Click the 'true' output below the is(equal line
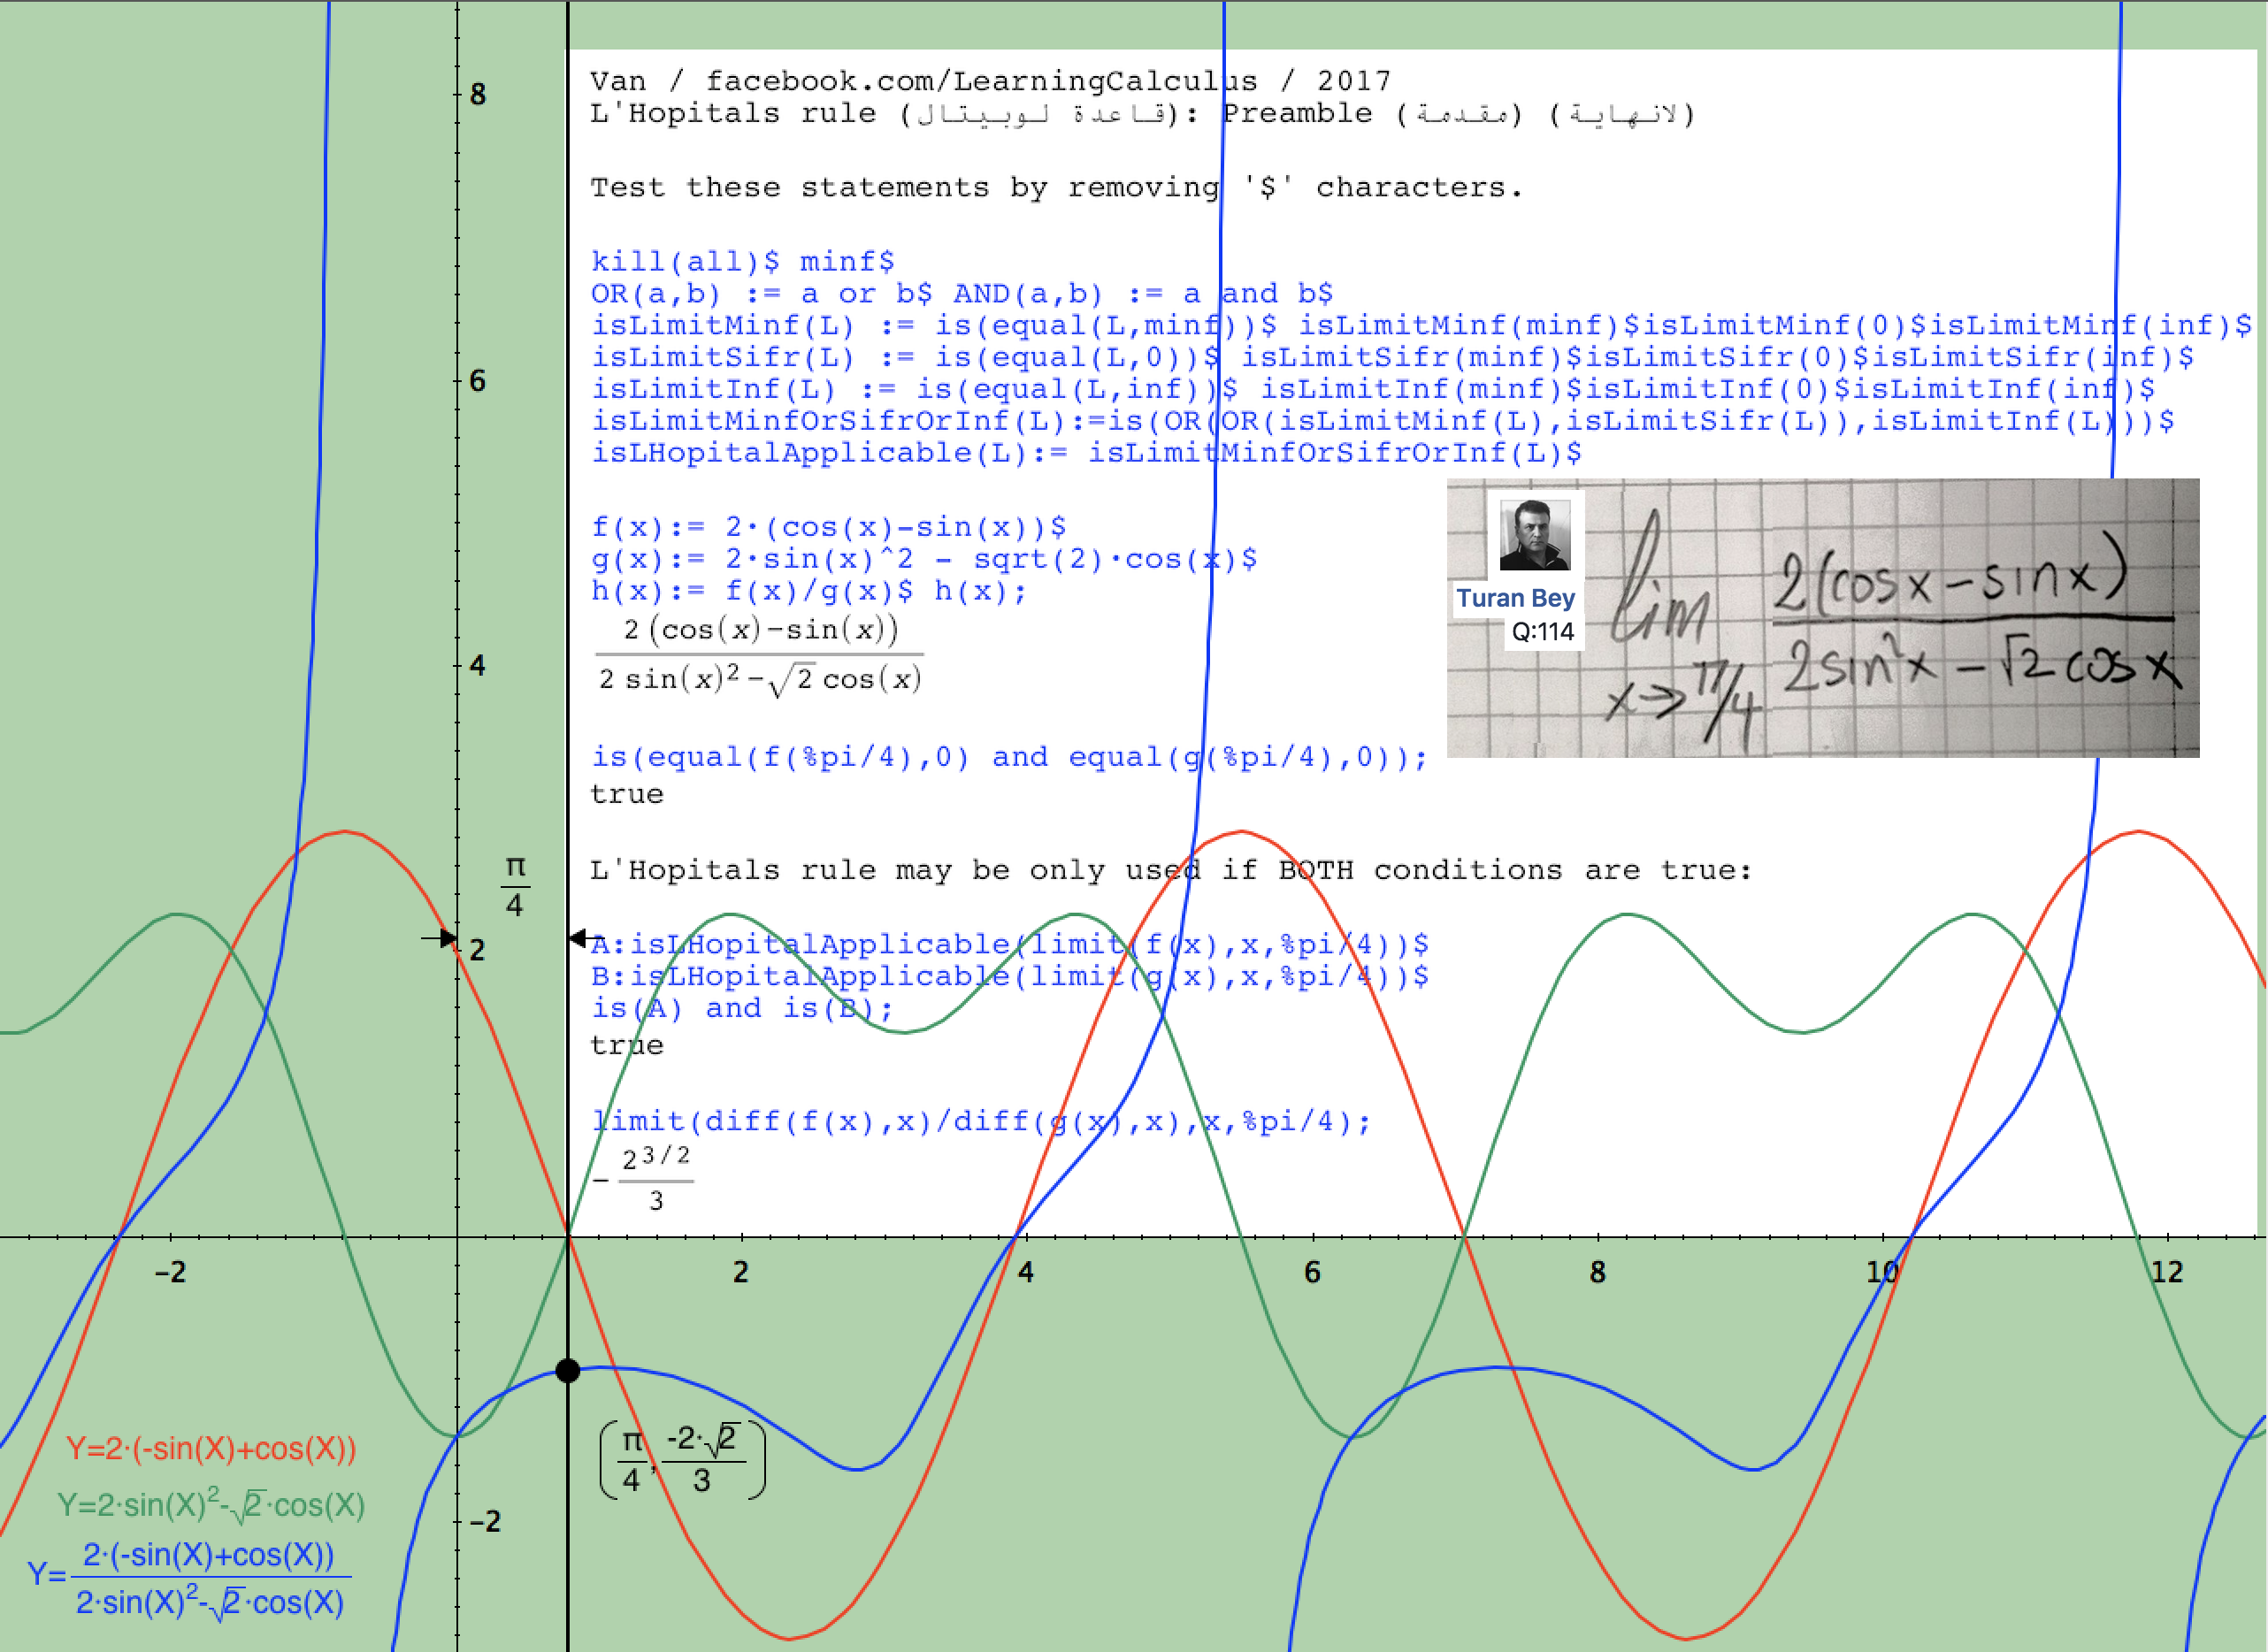The height and width of the screenshot is (1652, 2268). pos(627,795)
